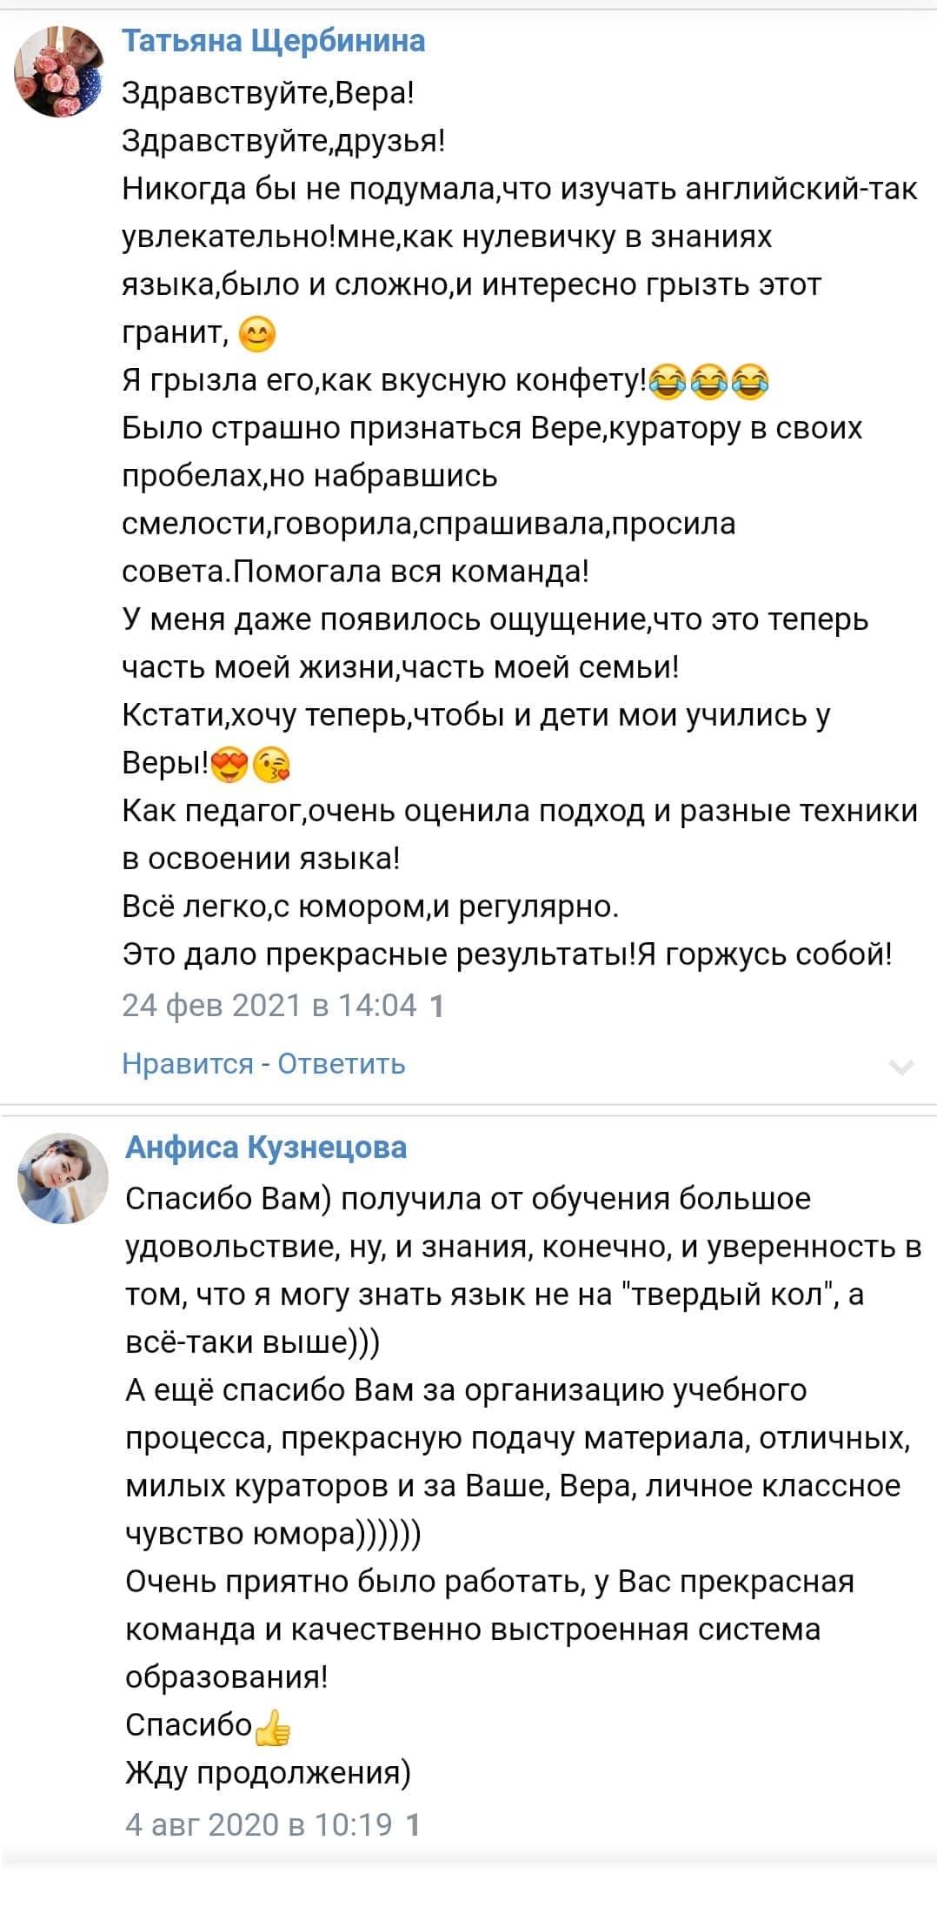Click the thumbs-up emoji after Спасибо
This screenshot has height=1914, width=937.
click(x=273, y=1726)
